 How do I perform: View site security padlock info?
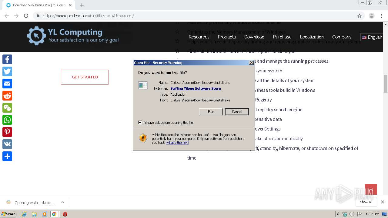(38, 16)
